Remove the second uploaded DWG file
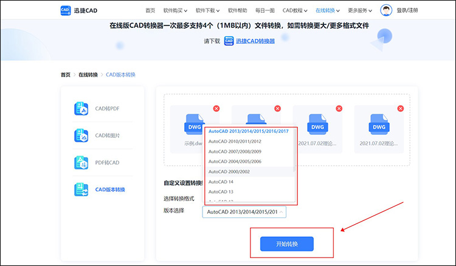Screen dimensions: 456x266 tap(278, 108)
